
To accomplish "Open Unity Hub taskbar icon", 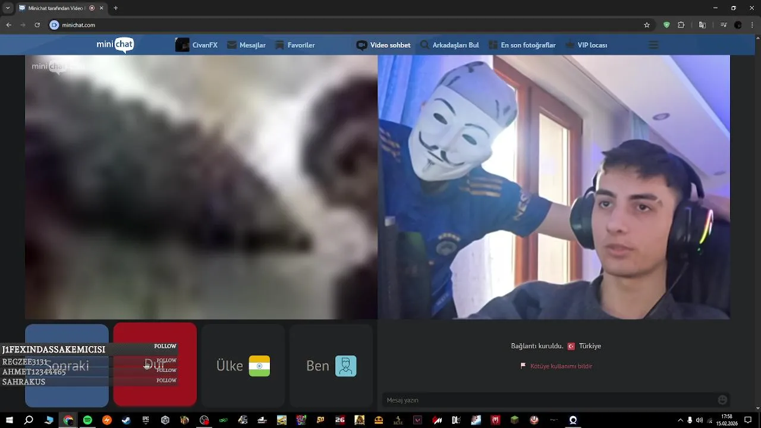I will [165, 420].
